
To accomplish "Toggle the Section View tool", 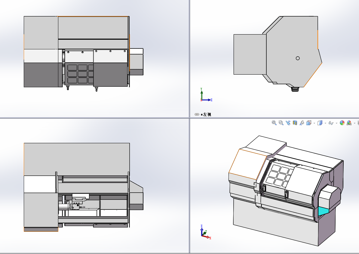I will 295,123.
